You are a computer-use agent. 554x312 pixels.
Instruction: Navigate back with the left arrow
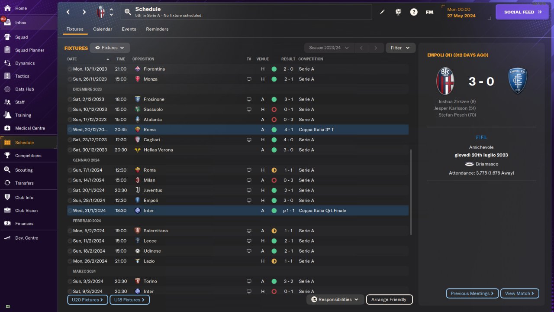tap(68, 12)
